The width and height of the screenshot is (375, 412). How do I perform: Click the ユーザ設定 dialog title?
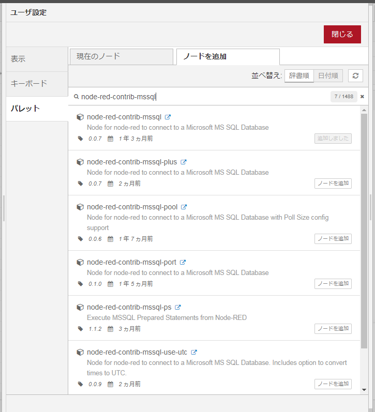coord(28,12)
